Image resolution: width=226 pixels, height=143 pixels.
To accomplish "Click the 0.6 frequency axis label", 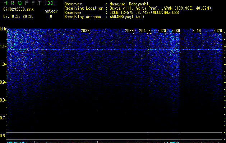I will pos(3,136).
